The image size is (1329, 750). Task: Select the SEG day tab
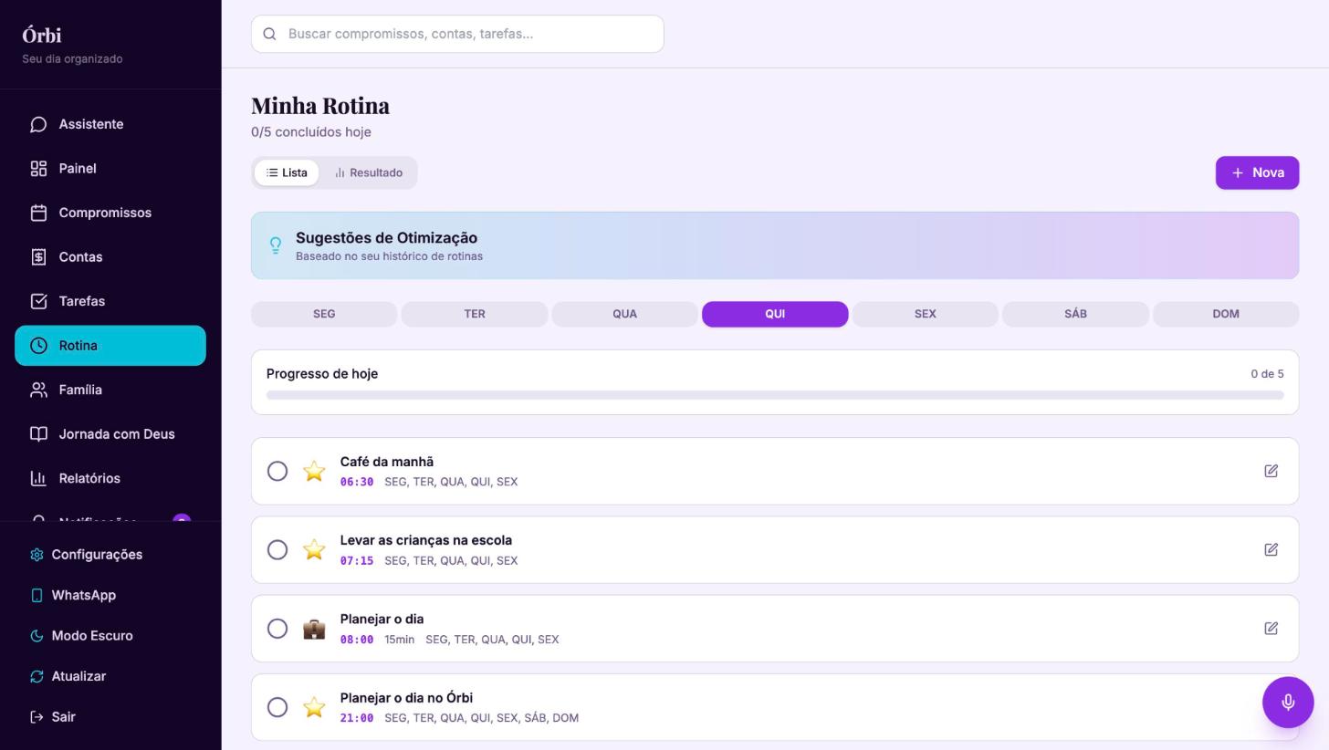324,314
